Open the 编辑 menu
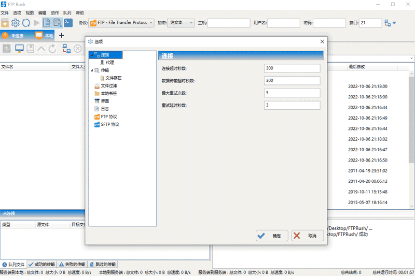415x276 pixels. [42, 13]
